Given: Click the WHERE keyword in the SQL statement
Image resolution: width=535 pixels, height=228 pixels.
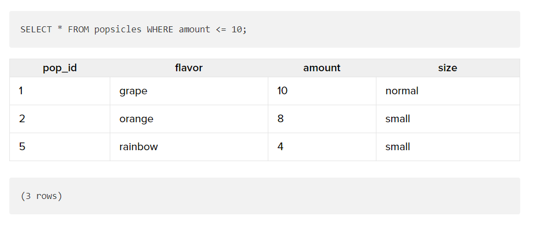Looking at the screenshot, I should point(160,30).
